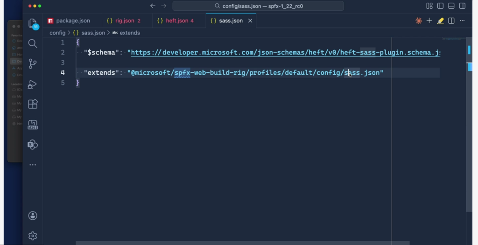Switch to the heft.json tab
The height and width of the screenshot is (245, 478).
pos(177,21)
